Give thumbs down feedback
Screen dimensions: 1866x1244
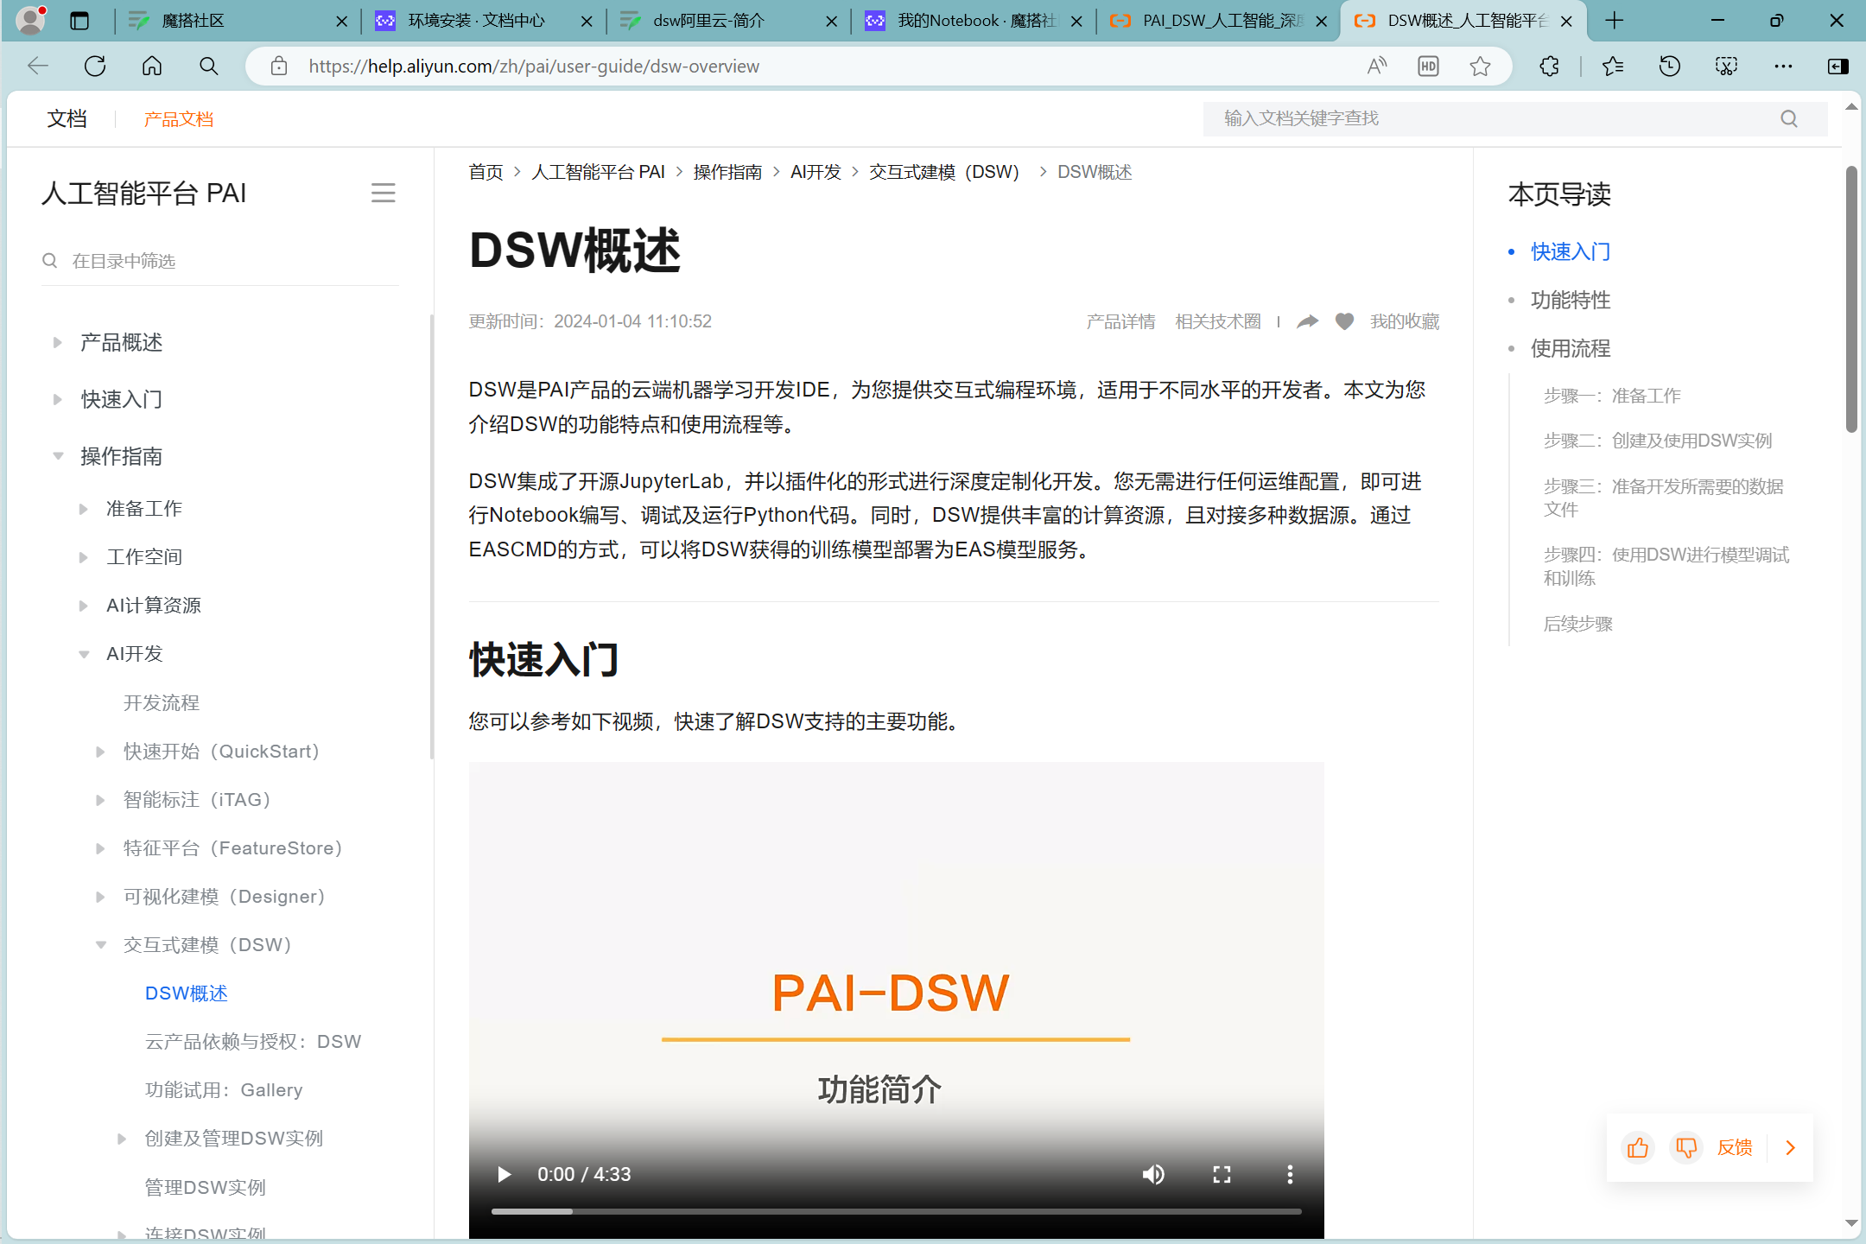pyautogui.click(x=1686, y=1147)
